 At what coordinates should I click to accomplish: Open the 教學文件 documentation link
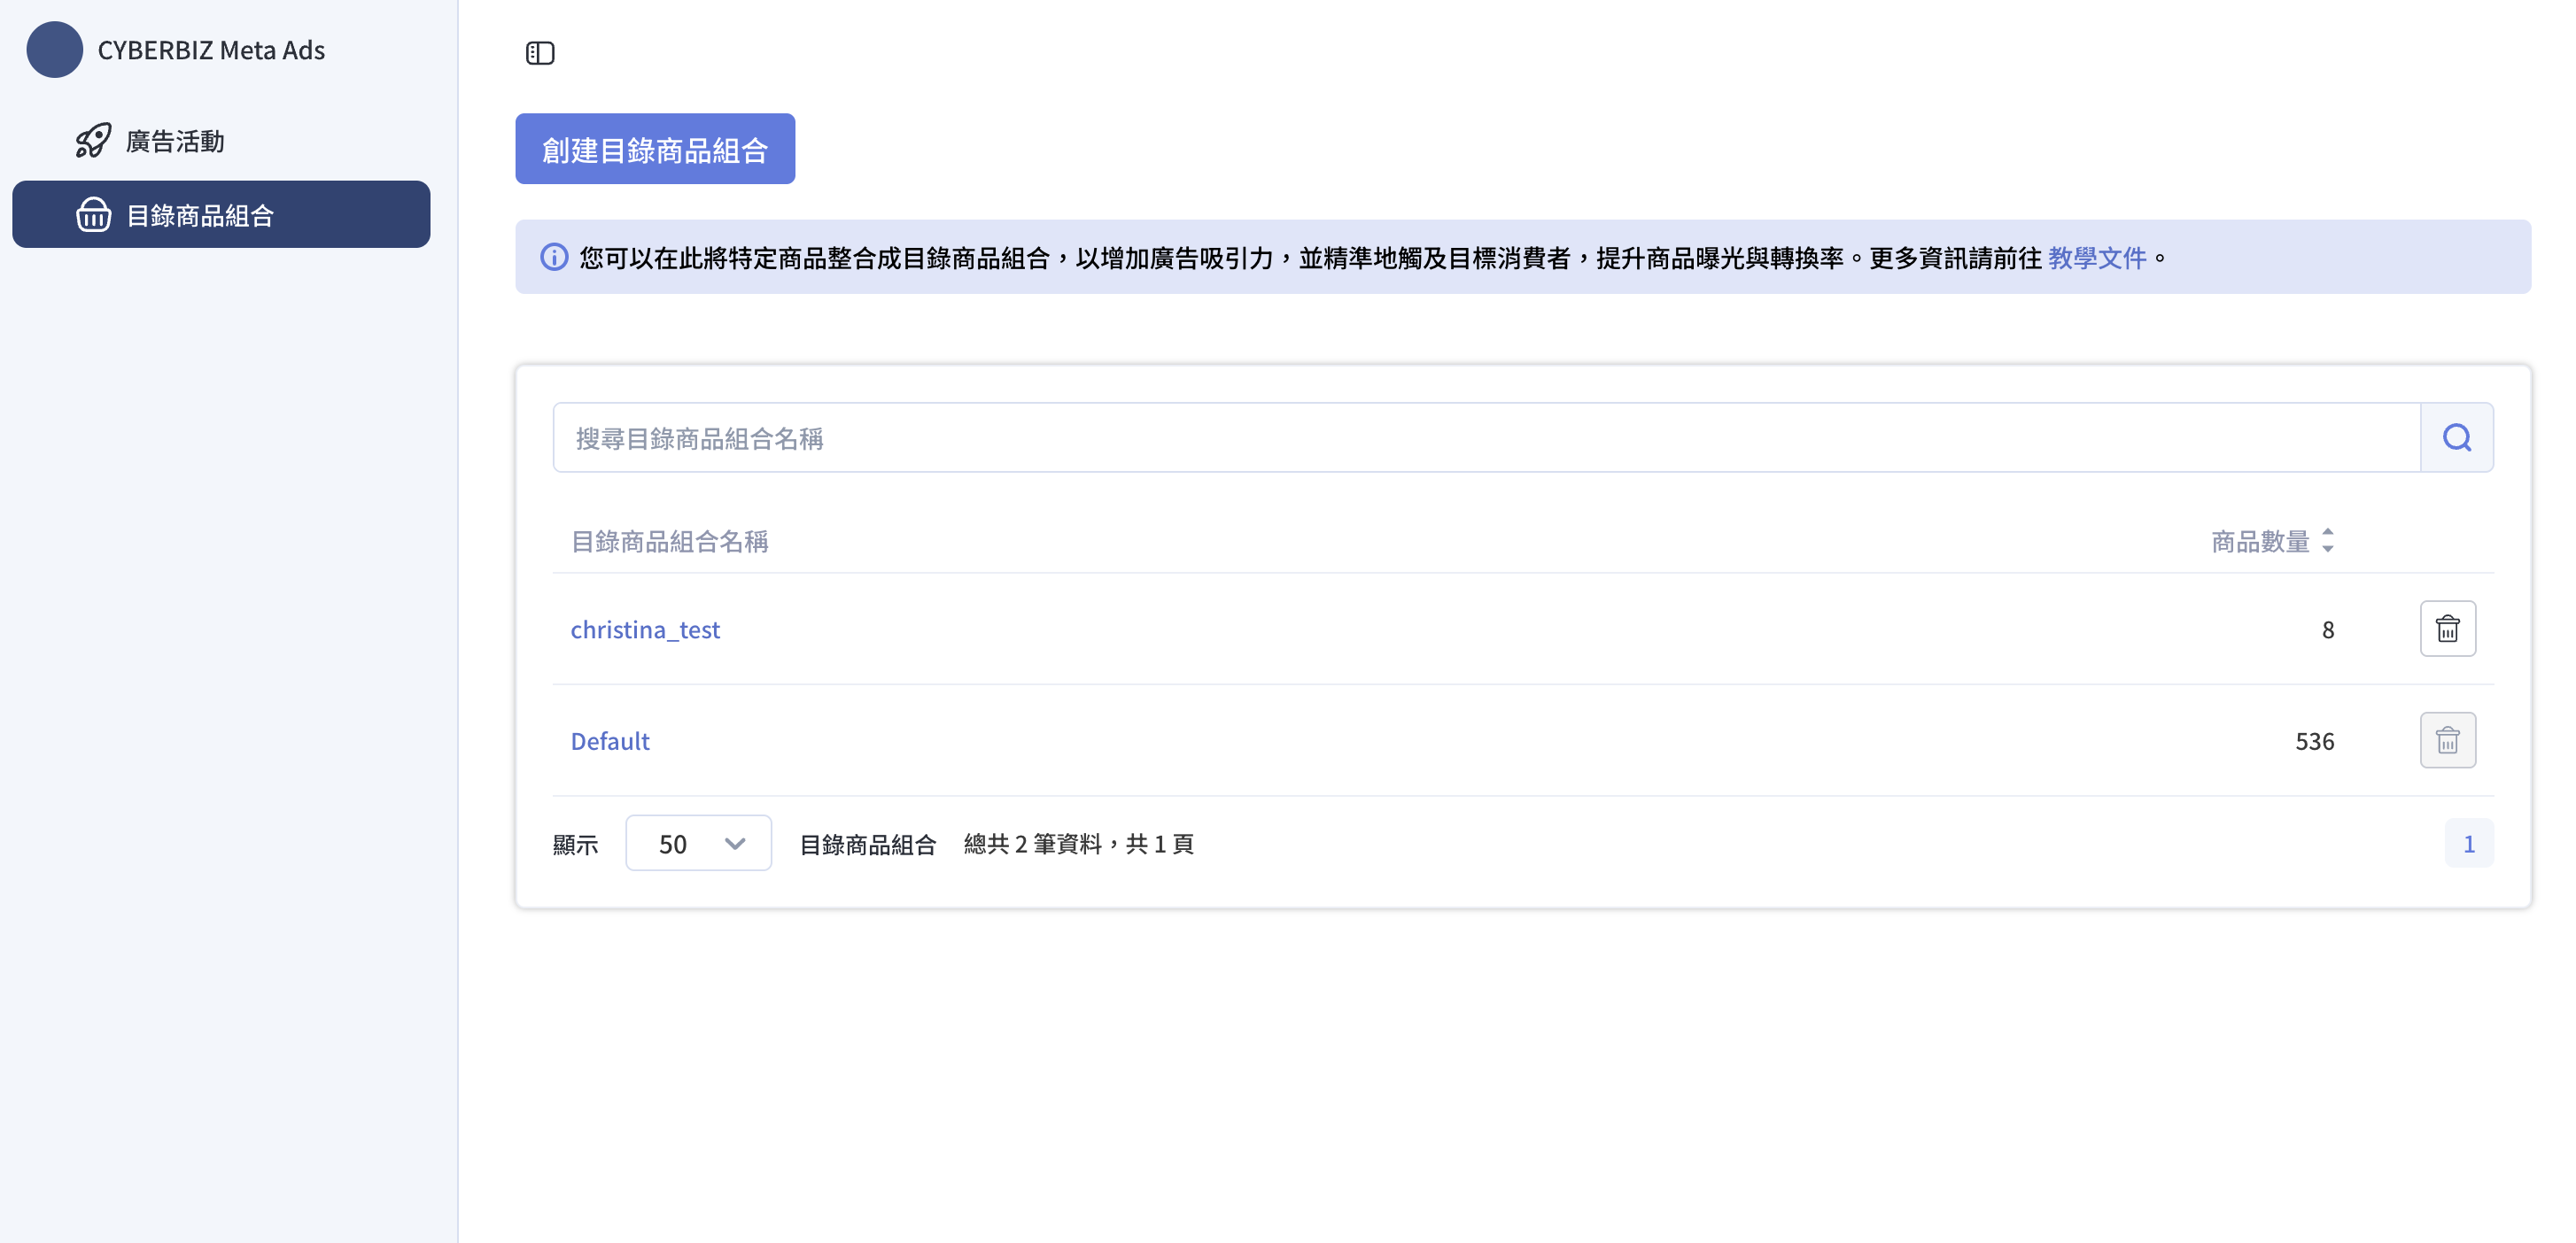[2097, 257]
